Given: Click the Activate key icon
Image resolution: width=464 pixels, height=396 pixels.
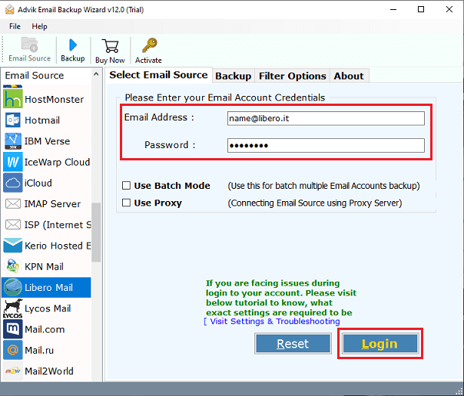Looking at the screenshot, I should click(x=150, y=45).
